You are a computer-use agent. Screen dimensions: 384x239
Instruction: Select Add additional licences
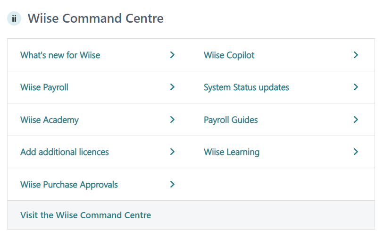(65, 152)
